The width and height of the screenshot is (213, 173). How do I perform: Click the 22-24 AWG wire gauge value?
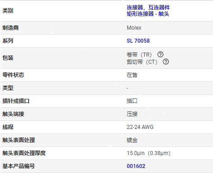pos(140,127)
